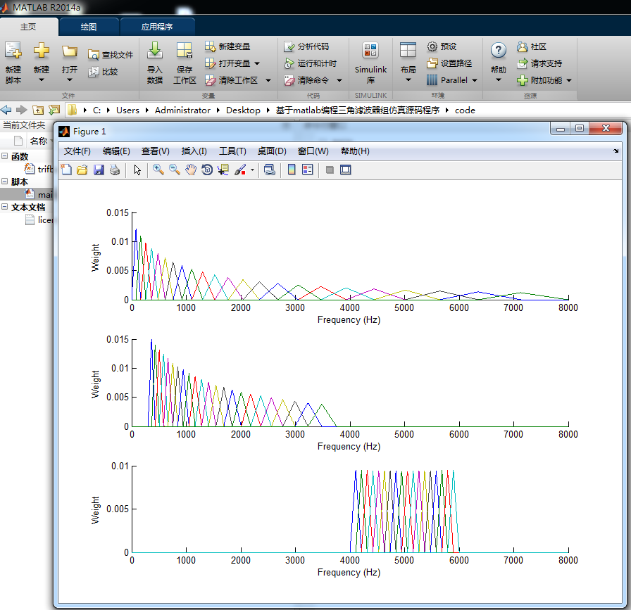Click the Open File icon in Figure toolbar
The height and width of the screenshot is (610, 631).
click(82, 170)
